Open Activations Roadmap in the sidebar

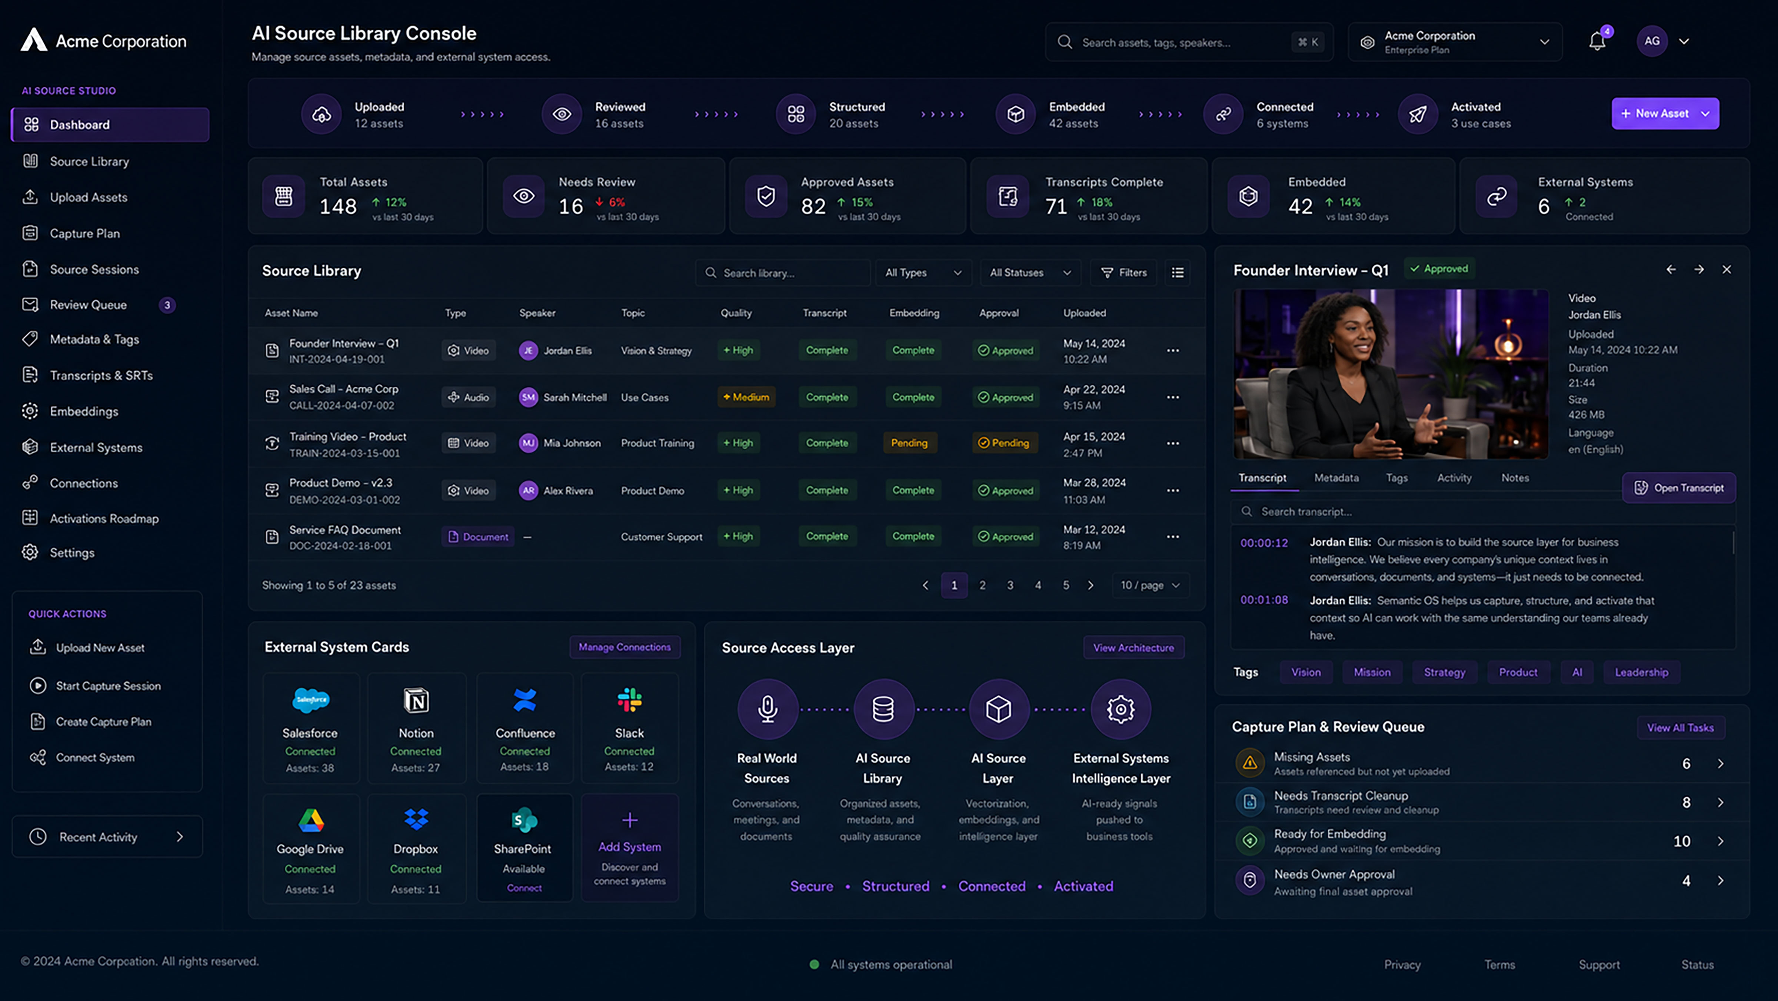[110, 518]
